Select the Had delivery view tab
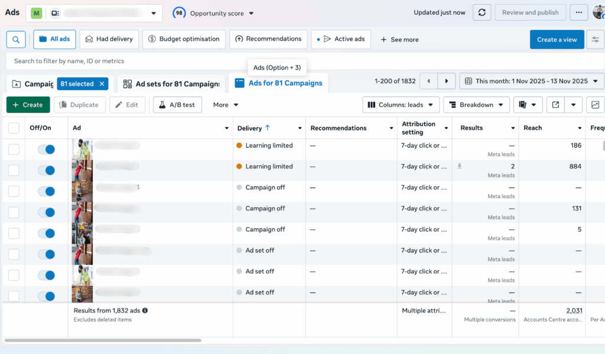Viewport: 605px width, 354px height. click(x=109, y=40)
